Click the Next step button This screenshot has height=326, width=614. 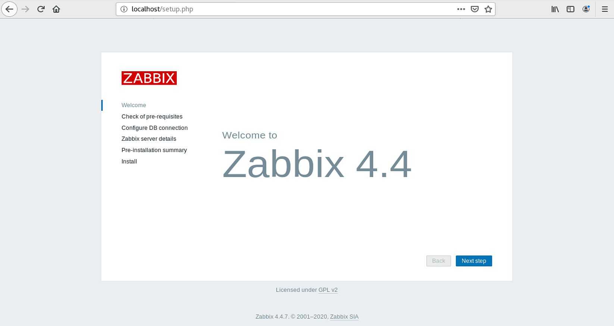[474, 261]
